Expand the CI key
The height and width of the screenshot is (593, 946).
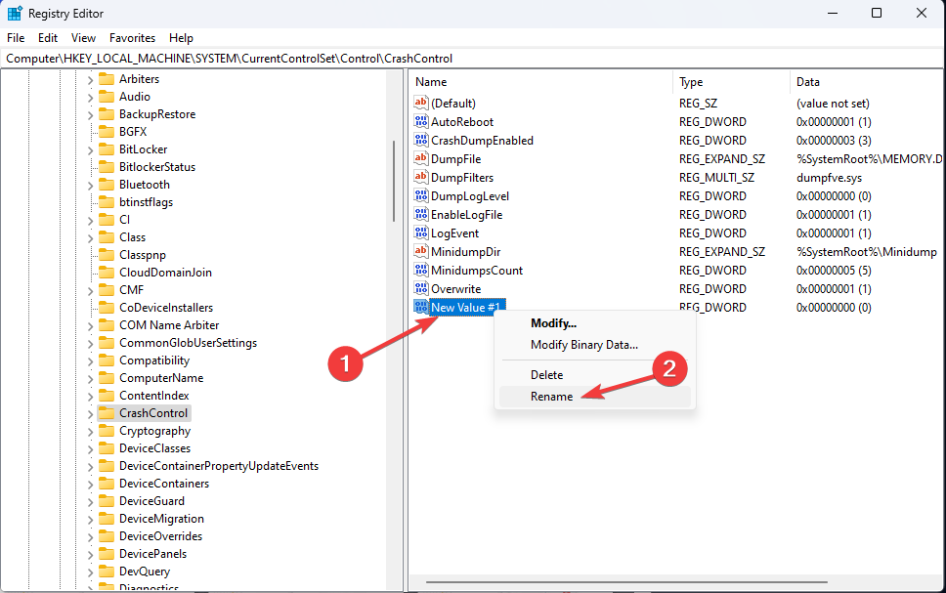tap(90, 220)
